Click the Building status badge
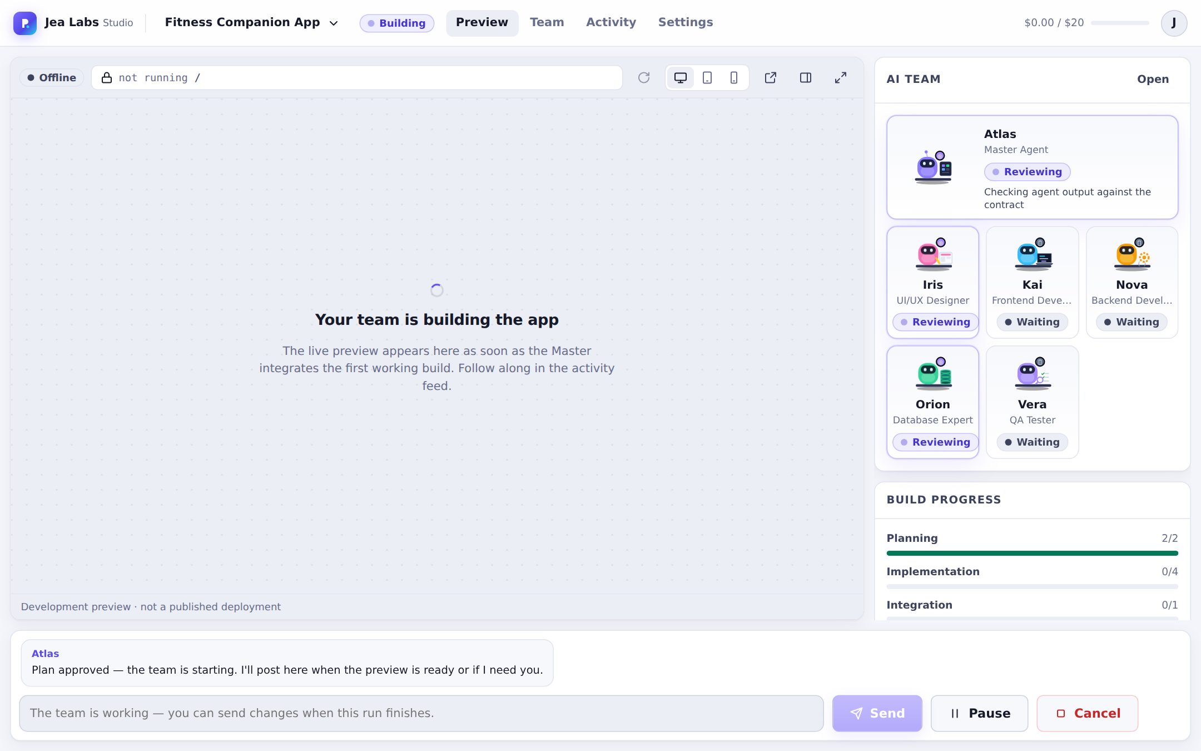 click(x=397, y=23)
